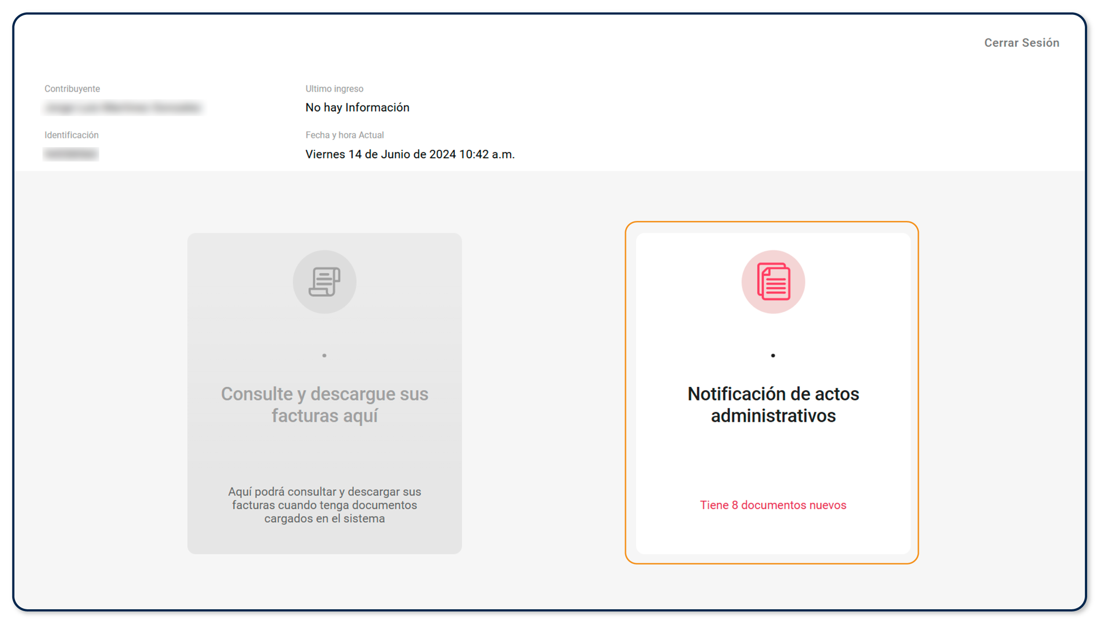1099x622 pixels.
Task: Open the Notificación de actos administrativos card
Action: pos(773,404)
